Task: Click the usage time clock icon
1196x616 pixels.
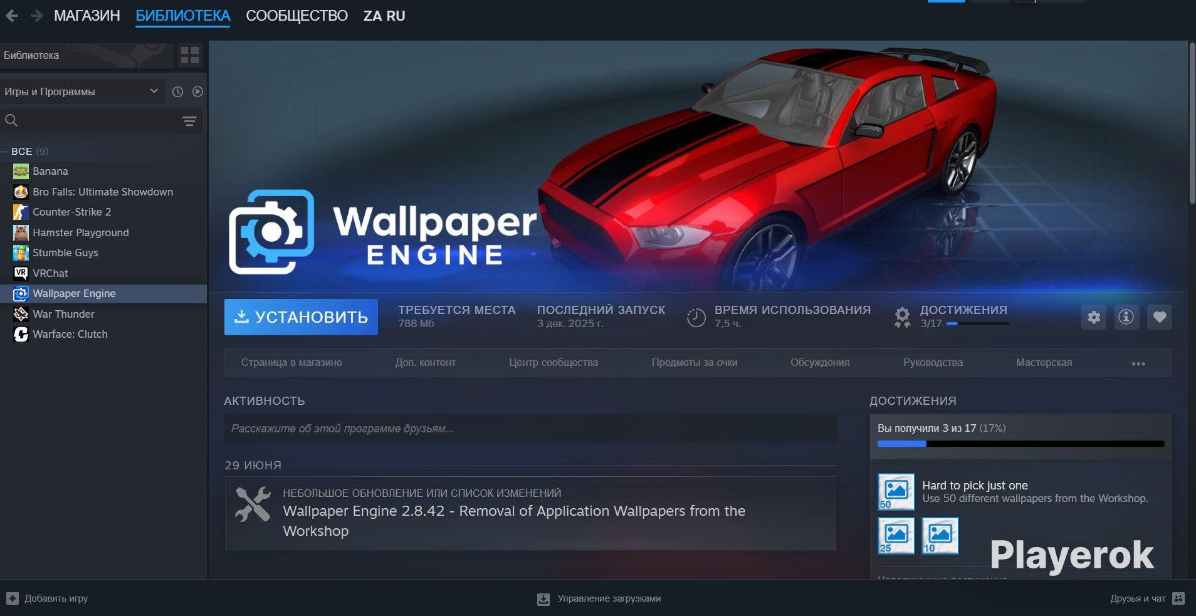Action: [x=696, y=318]
